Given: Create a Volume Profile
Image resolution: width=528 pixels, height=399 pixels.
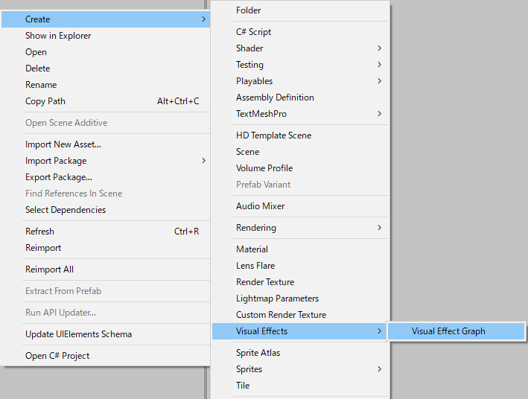Looking at the screenshot, I should coord(300,168).
